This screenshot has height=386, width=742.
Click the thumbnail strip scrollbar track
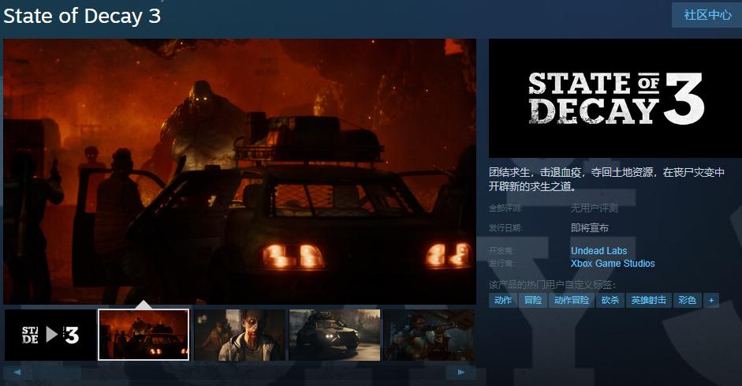click(x=240, y=373)
